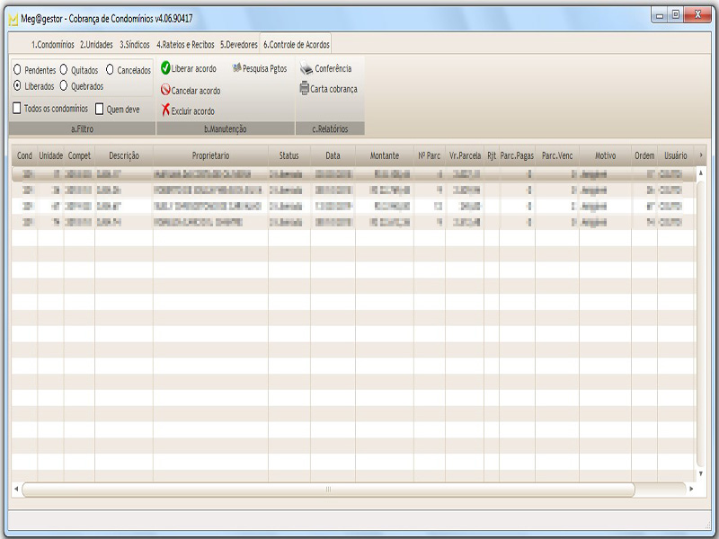The height and width of the screenshot is (539, 719).
Task: Click the right arrow beside the Usuário column
Action: pyautogui.click(x=701, y=155)
